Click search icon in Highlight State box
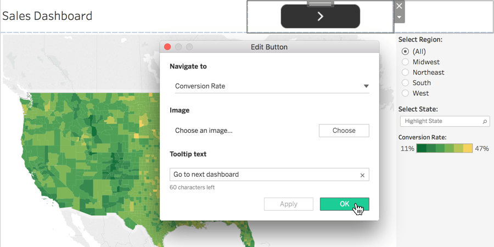Image resolution: width=494 pixels, height=247 pixels. 485,121
